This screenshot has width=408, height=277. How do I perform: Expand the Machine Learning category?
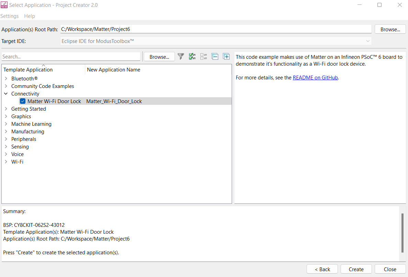pyautogui.click(x=6, y=124)
